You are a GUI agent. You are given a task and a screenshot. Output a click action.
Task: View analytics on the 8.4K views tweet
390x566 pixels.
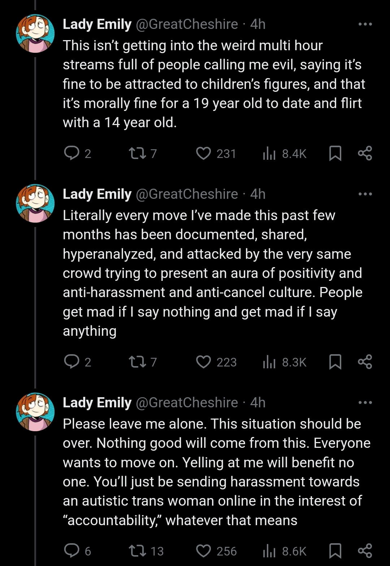pyautogui.click(x=269, y=154)
